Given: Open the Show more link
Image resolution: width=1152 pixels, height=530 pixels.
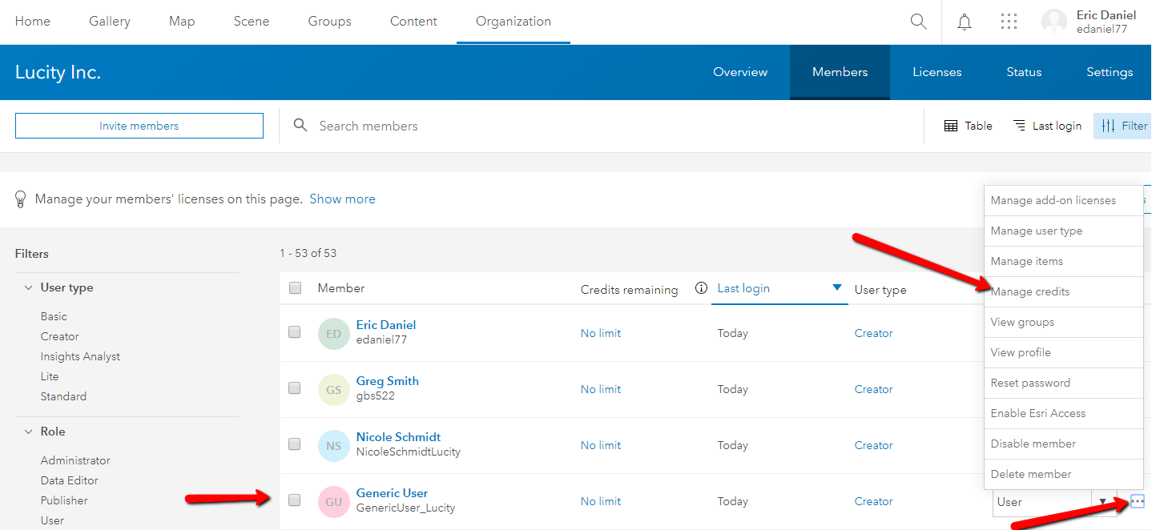Looking at the screenshot, I should pos(342,199).
